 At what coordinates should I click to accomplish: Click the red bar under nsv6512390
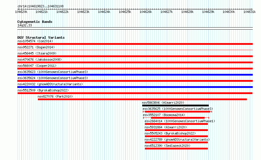coord(177,149)
